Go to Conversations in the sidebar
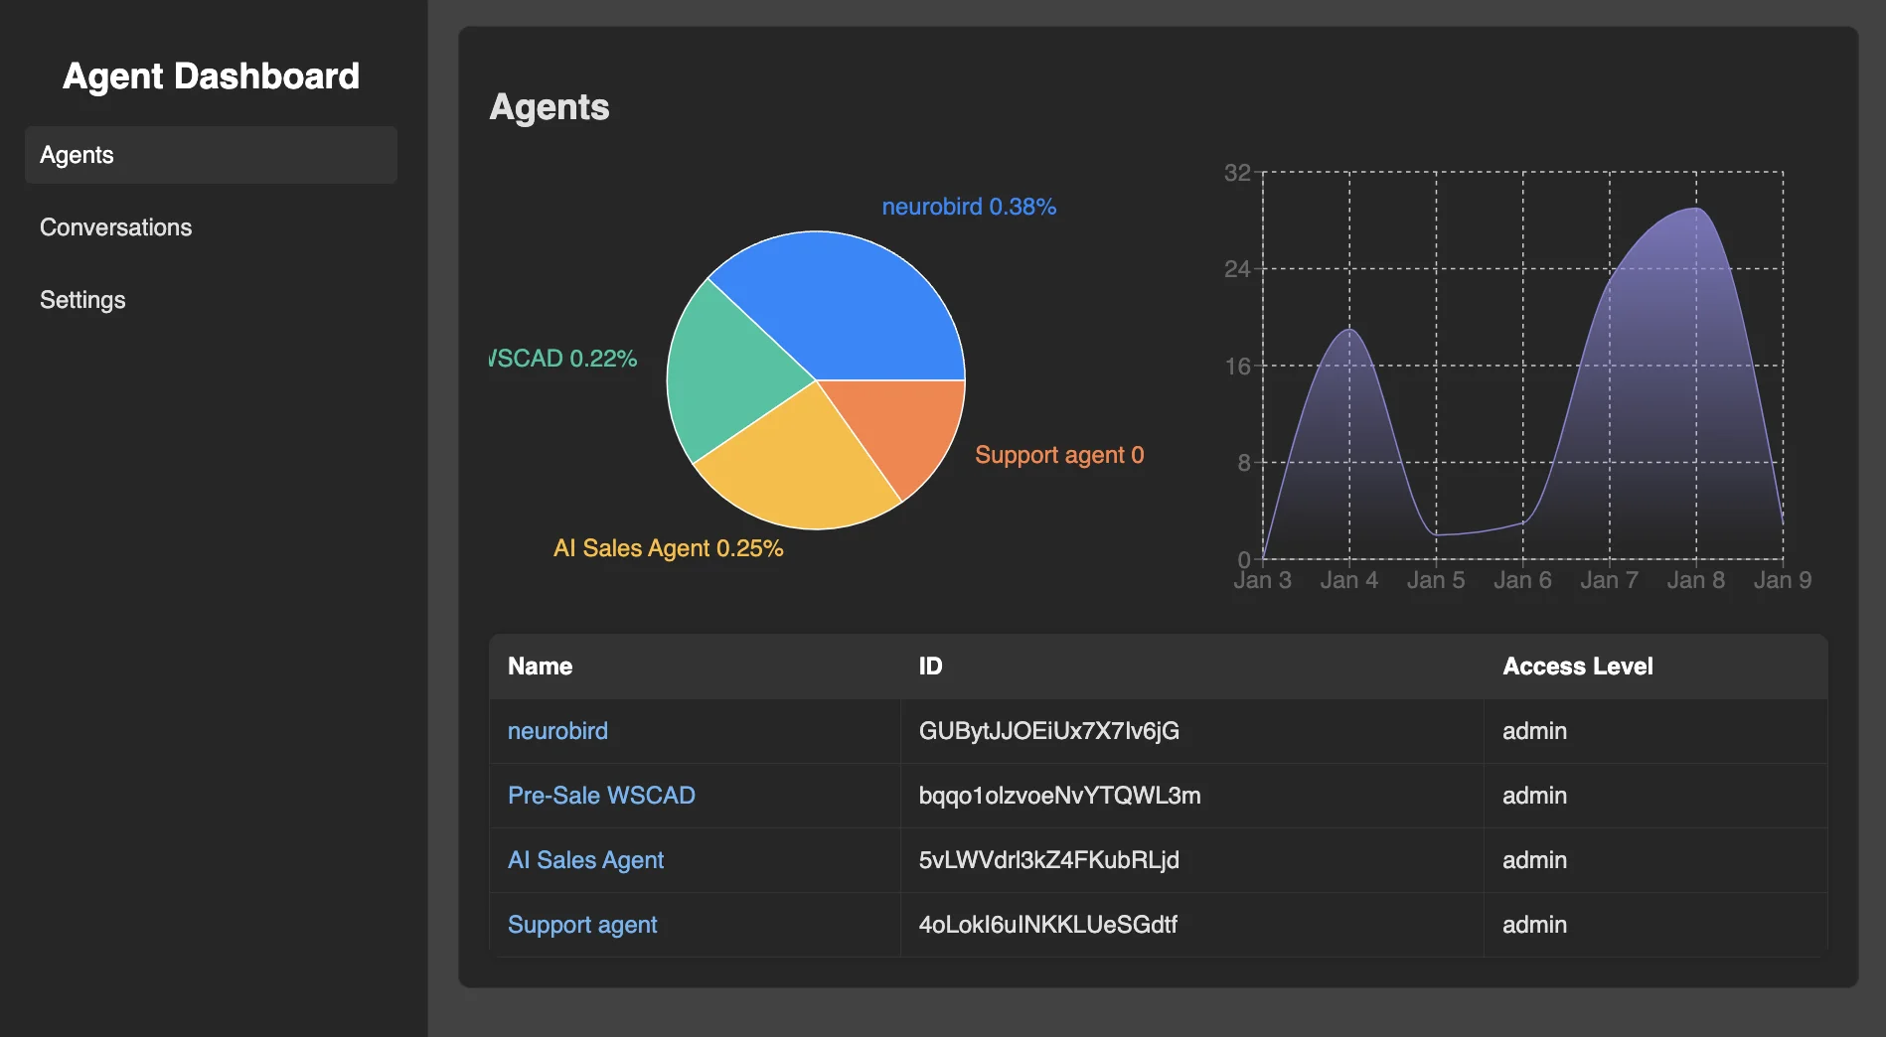1886x1037 pixels. click(x=211, y=227)
